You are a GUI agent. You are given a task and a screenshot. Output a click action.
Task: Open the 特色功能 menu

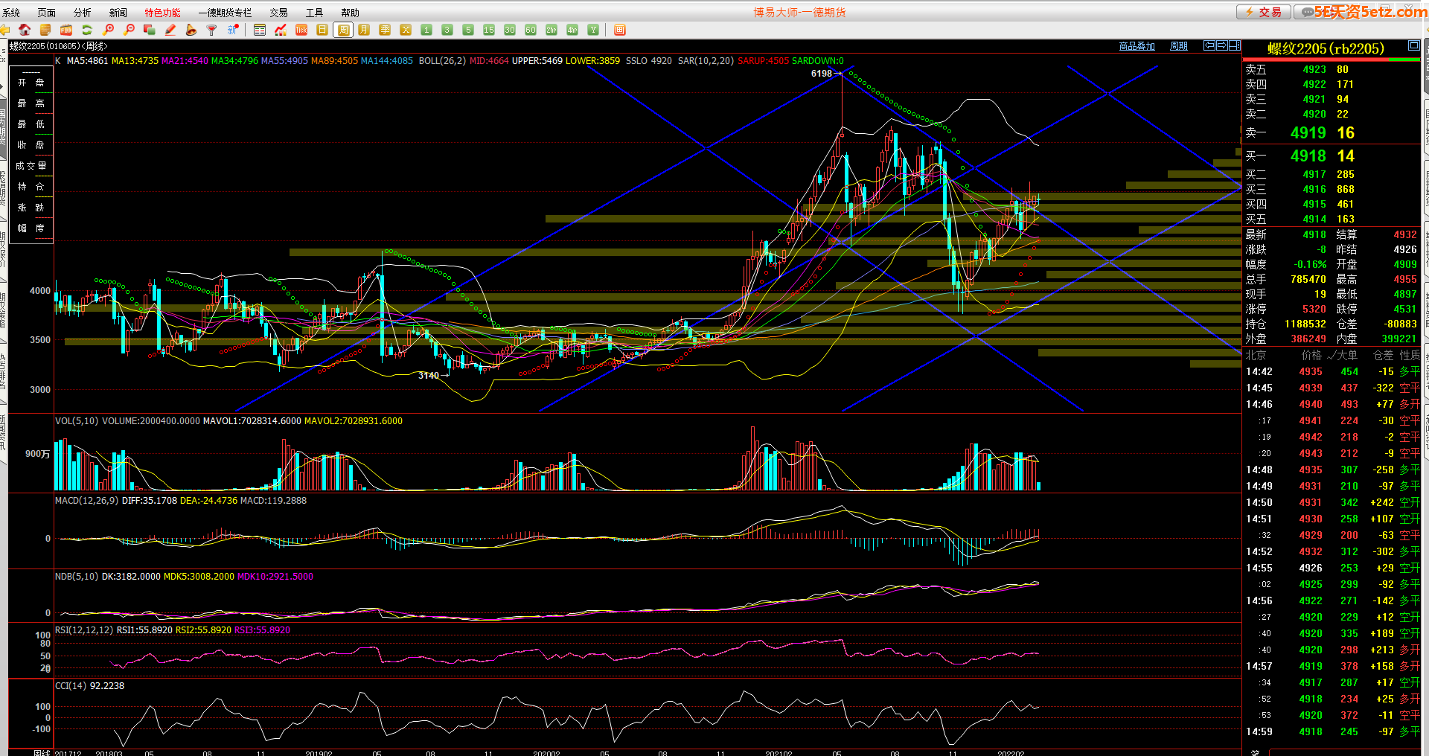[x=162, y=13]
